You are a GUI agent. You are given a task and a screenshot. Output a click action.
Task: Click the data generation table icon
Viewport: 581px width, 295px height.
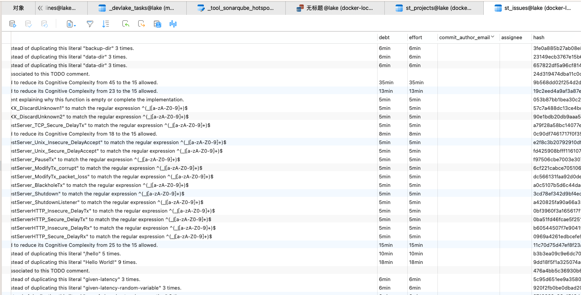coord(157,24)
